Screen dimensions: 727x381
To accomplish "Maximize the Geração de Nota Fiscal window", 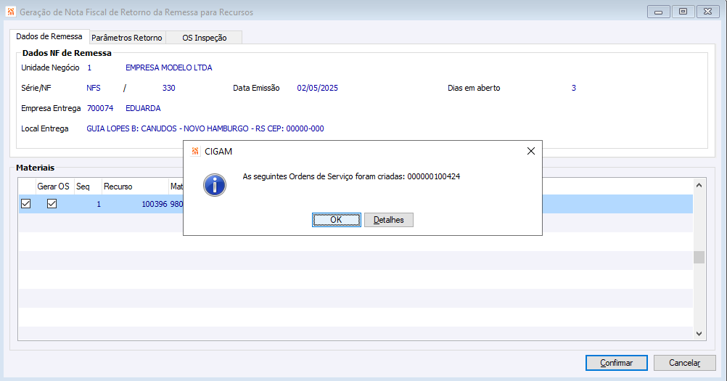I will coord(683,12).
